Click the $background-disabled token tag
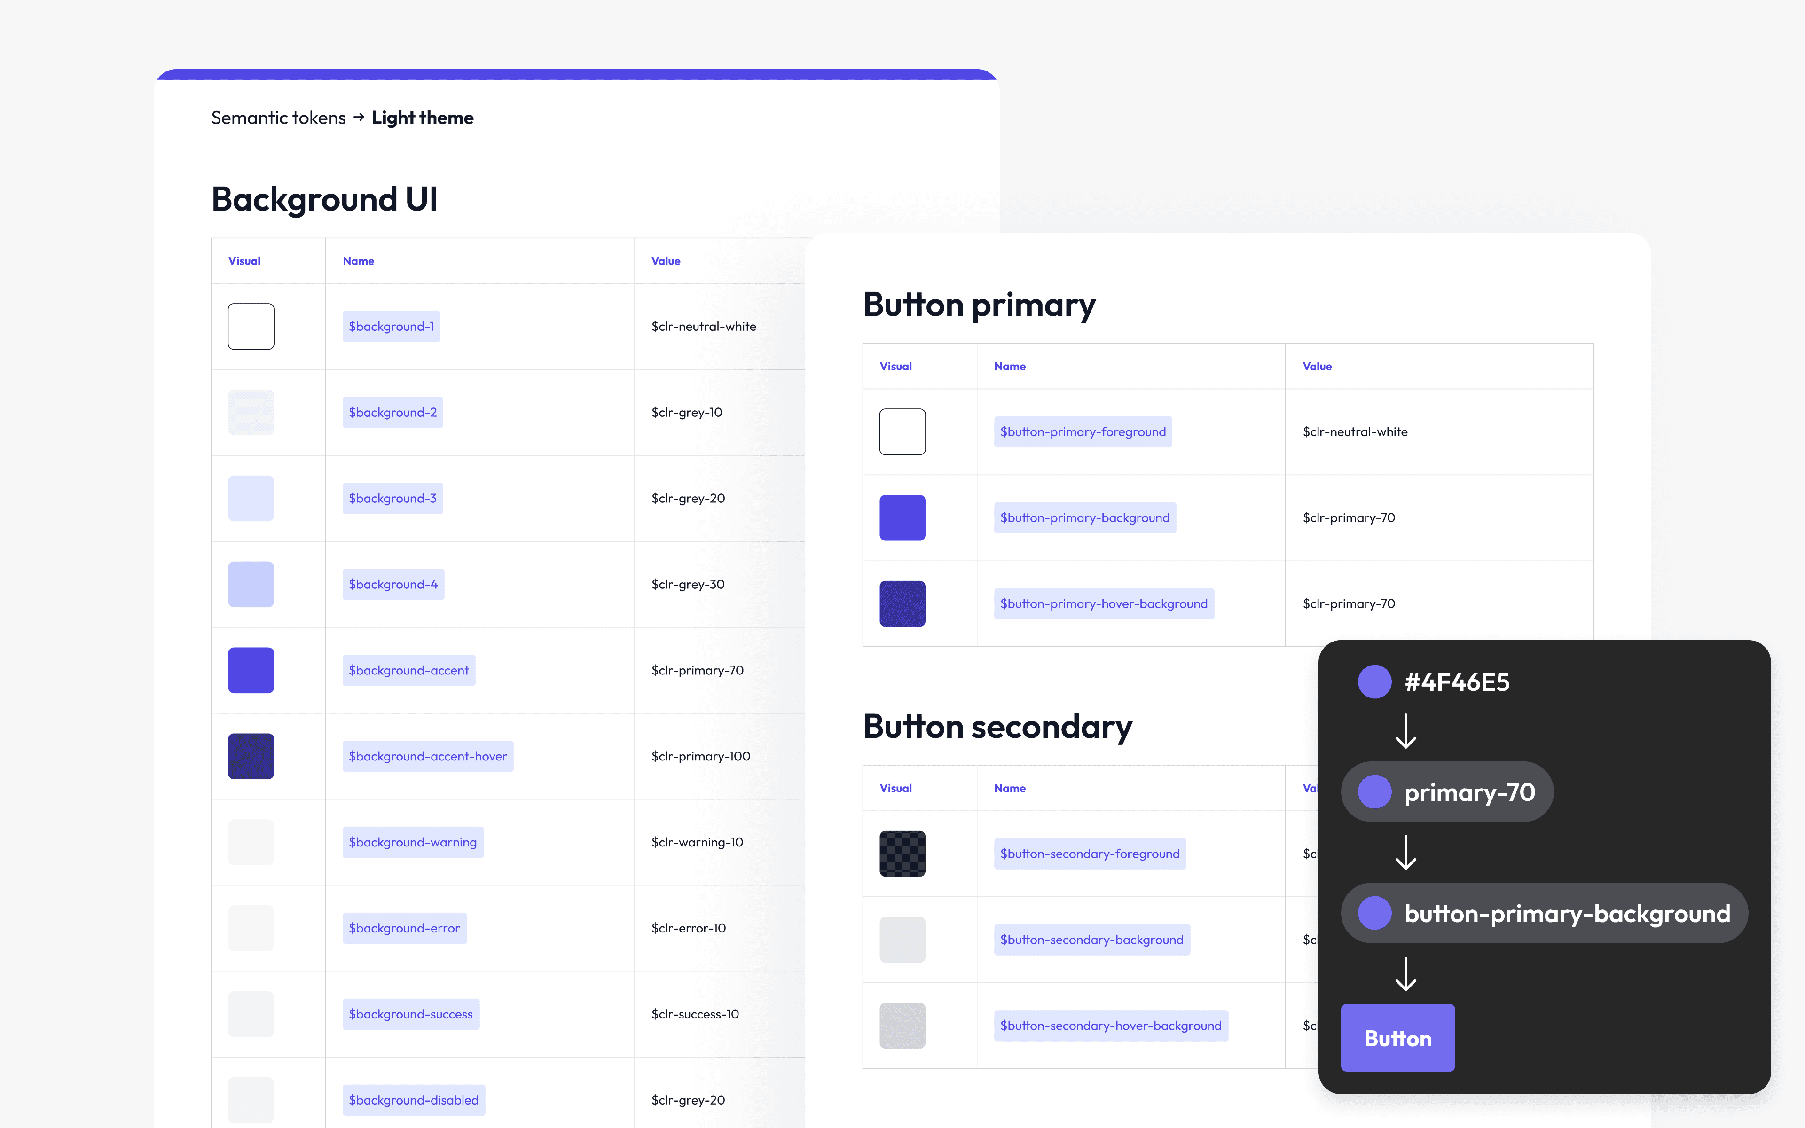The height and width of the screenshot is (1128, 1805). [413, 1100]
